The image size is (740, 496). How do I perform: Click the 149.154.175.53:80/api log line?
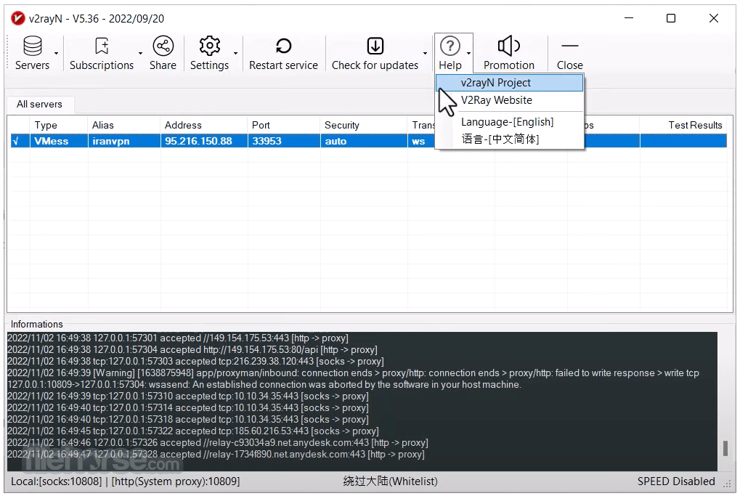pos(192,350)
